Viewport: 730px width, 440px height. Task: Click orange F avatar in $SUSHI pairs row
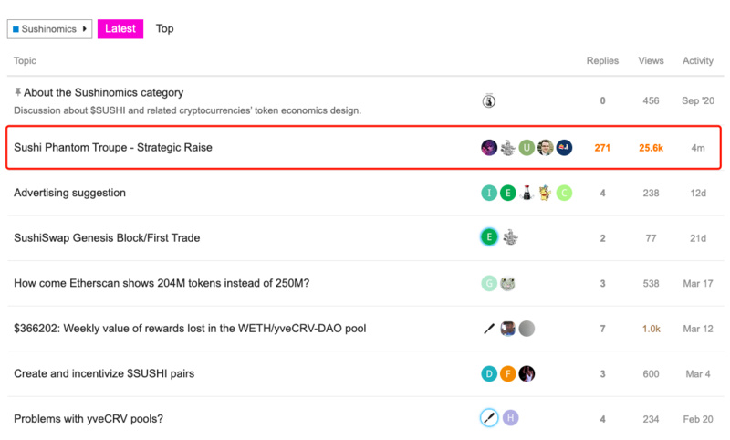507,373
